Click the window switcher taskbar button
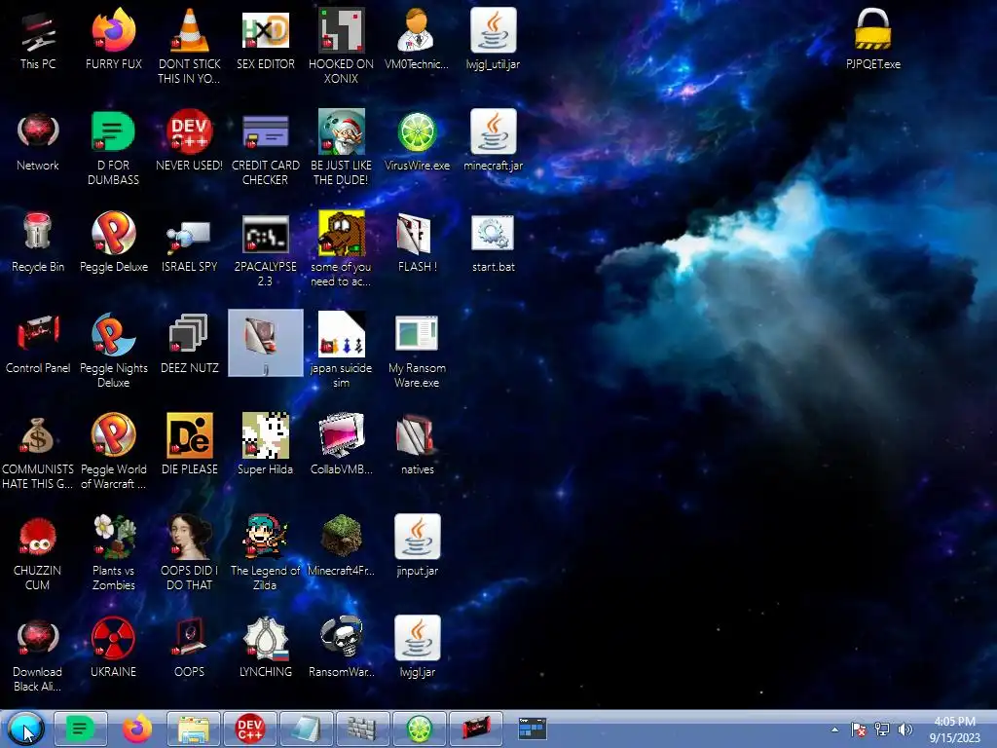This screenshot has height=748, width=997. click(x=532, y=729)
